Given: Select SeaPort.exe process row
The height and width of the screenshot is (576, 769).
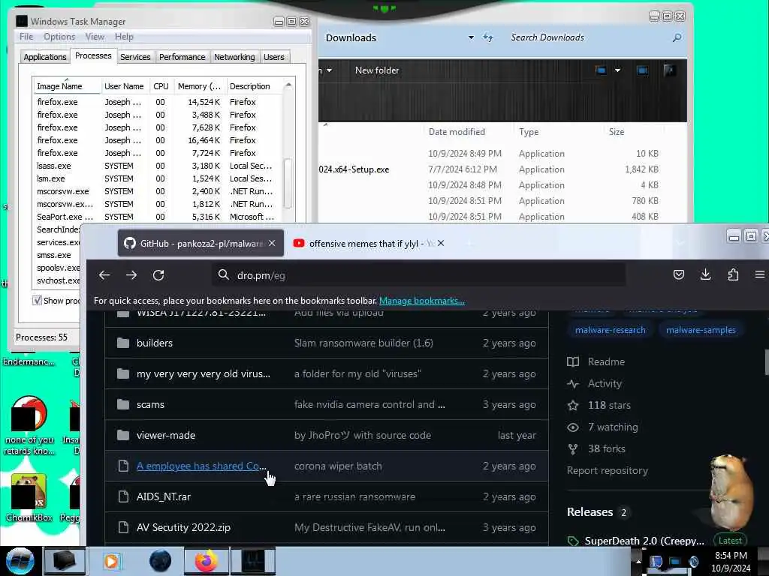Looking at the screenshot, I should coord(157,217).
